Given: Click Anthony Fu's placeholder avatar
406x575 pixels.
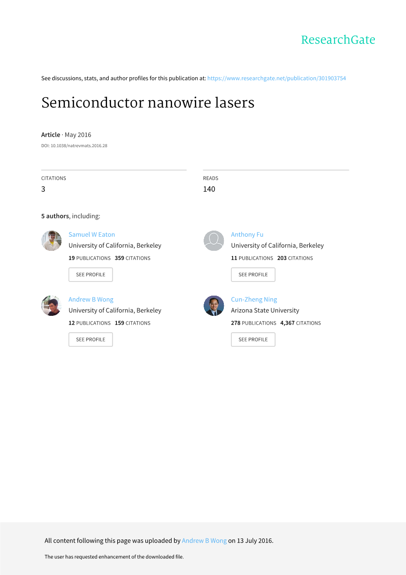Looking at the screenshot, I should [214, 241].
